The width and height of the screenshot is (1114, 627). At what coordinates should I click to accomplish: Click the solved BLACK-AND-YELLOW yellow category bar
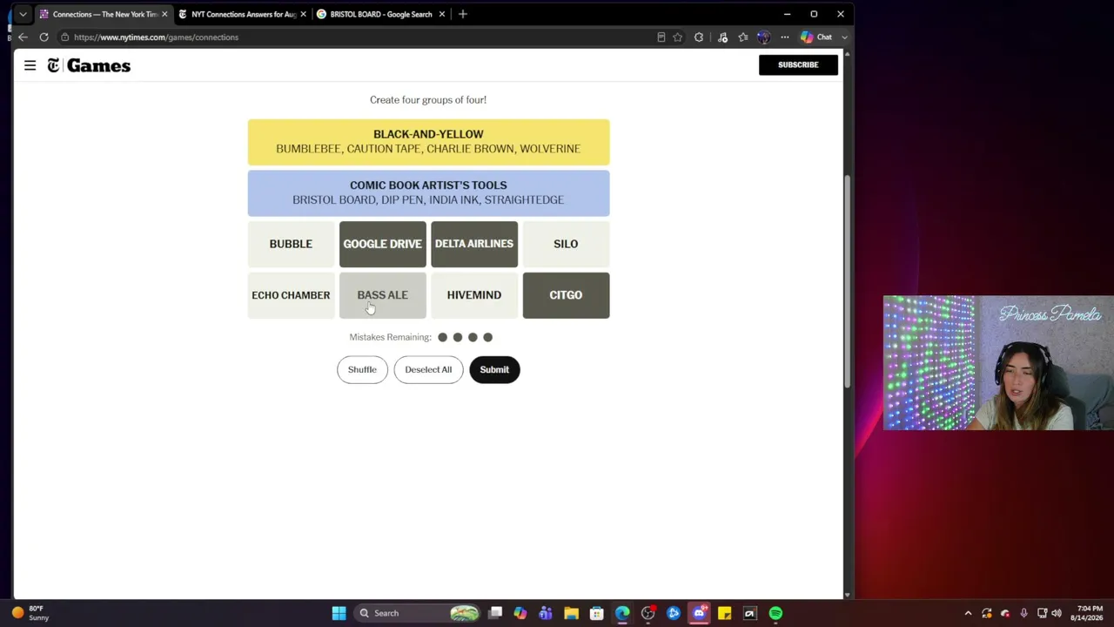(x=428, y=142)
